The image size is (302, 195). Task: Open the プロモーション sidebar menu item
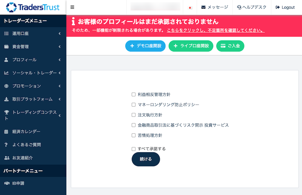click(26, 86)
